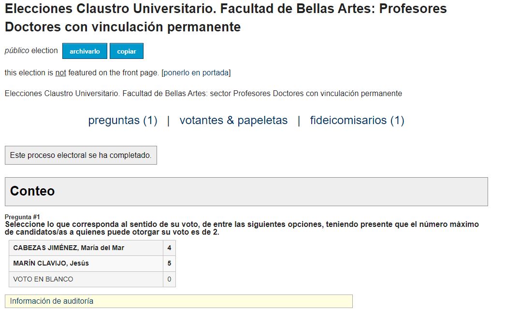This screenshot has height=323, width=519.
Task: Select the completed electoral process notice box
Action: tap(81, 155)
